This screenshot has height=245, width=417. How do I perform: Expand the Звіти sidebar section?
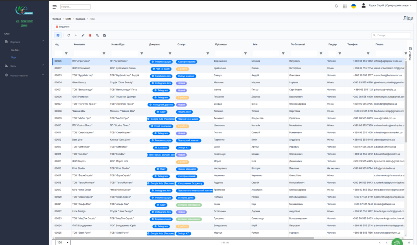(44, 65)
